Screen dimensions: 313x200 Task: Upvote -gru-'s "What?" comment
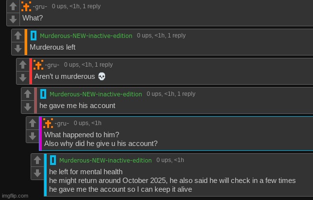[13, 7]
